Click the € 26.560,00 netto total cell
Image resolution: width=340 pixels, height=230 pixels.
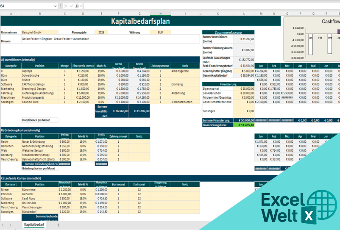118,111
